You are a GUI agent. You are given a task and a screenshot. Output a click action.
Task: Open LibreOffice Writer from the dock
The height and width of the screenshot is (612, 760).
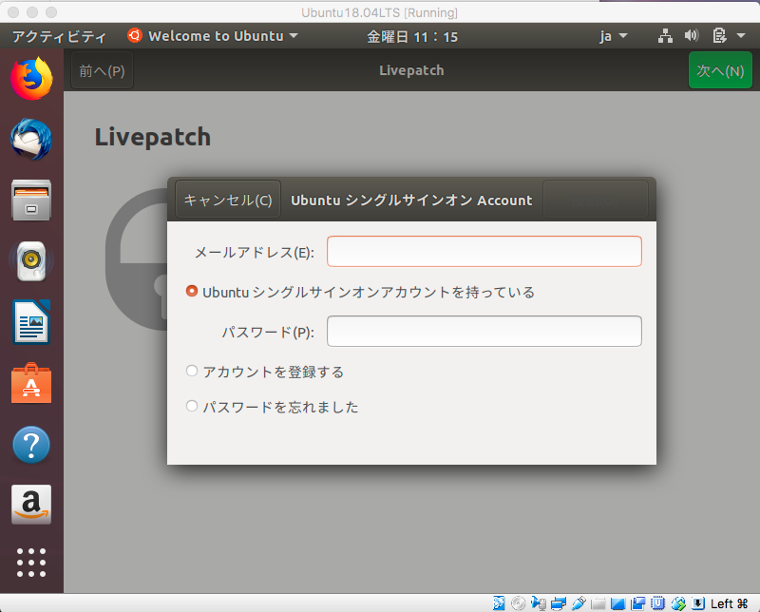tap(31, 322)
